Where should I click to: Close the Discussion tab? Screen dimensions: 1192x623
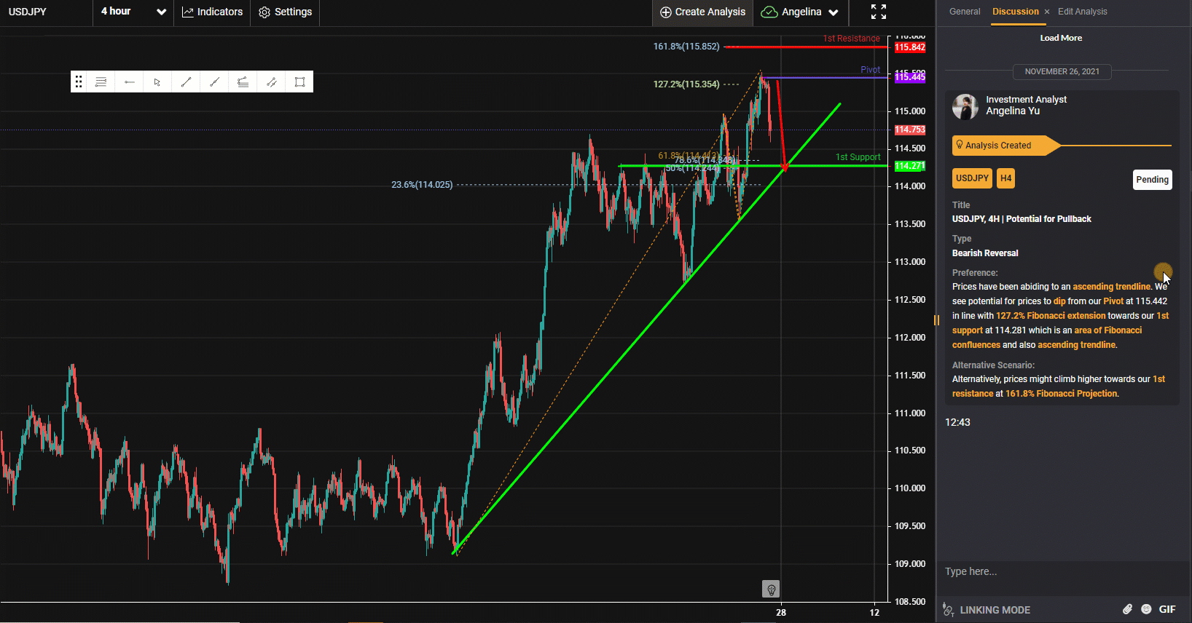point(1047,12)
